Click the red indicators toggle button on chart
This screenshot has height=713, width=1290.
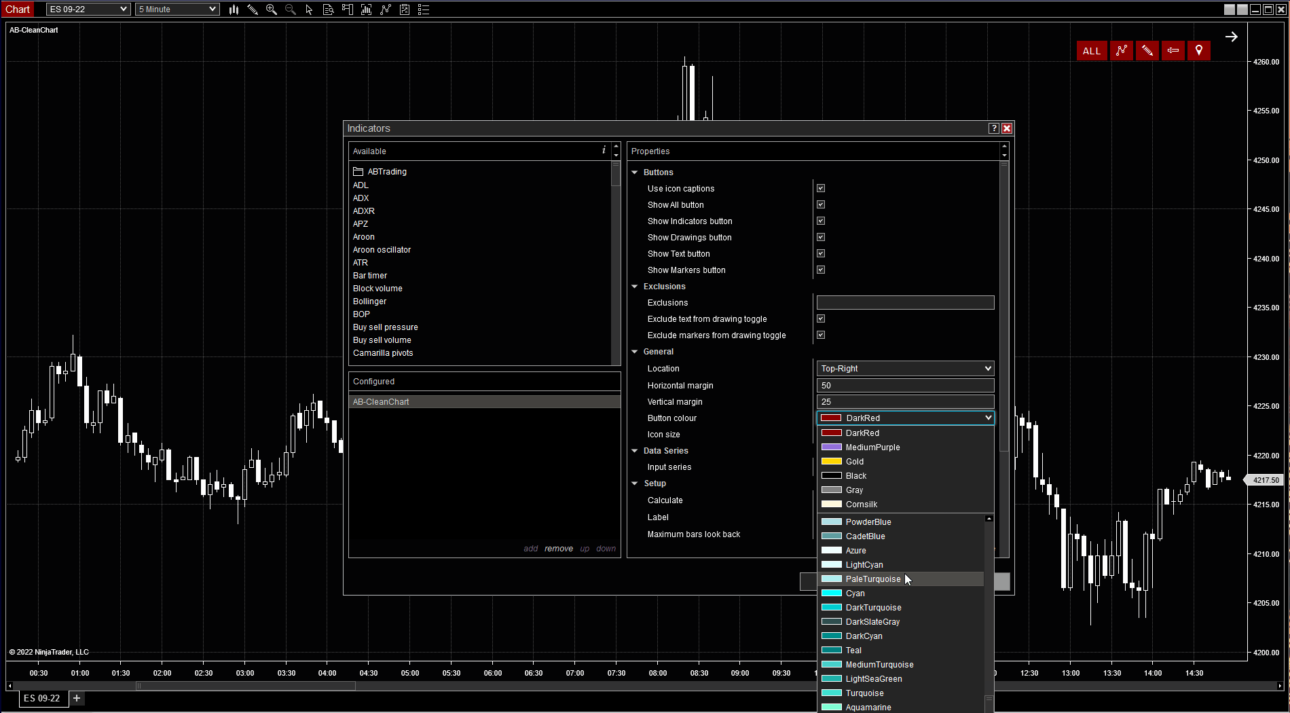click(x=1122, y=51)
